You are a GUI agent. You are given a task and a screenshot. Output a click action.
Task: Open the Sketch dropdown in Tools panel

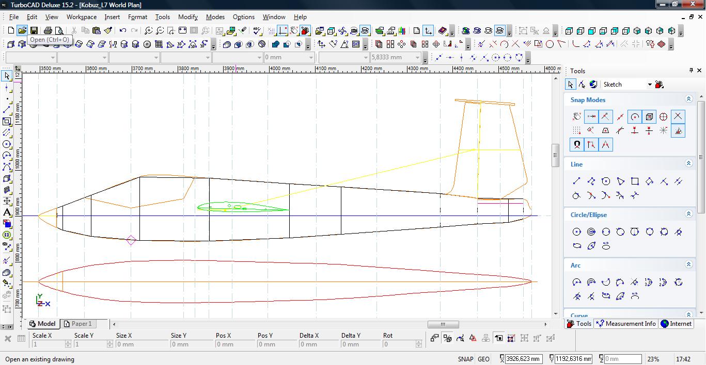click(650, 85)
